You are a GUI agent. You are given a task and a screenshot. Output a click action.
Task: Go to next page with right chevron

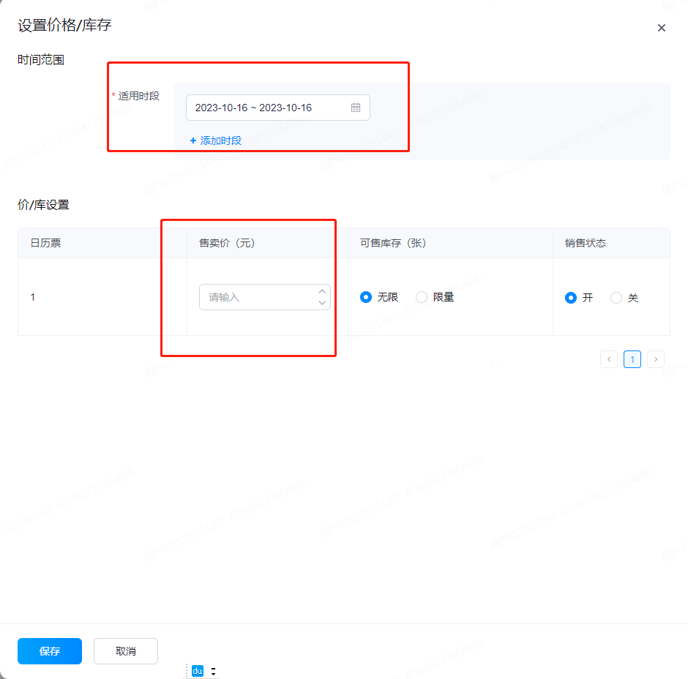[656, 359]
